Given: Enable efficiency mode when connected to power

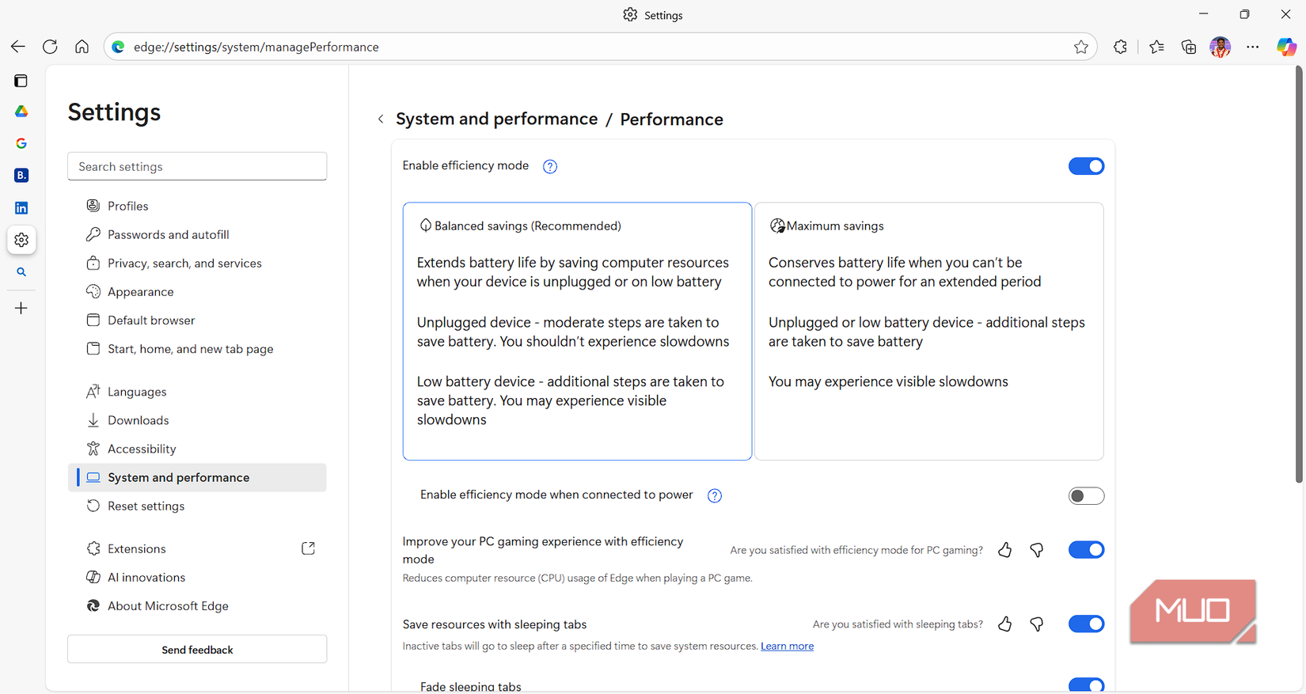Looking at the screenshot, I should (x=1086, y=496).
